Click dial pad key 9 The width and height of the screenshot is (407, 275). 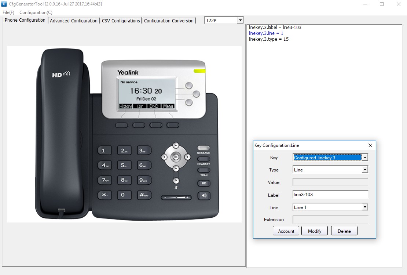coord(144,180)
